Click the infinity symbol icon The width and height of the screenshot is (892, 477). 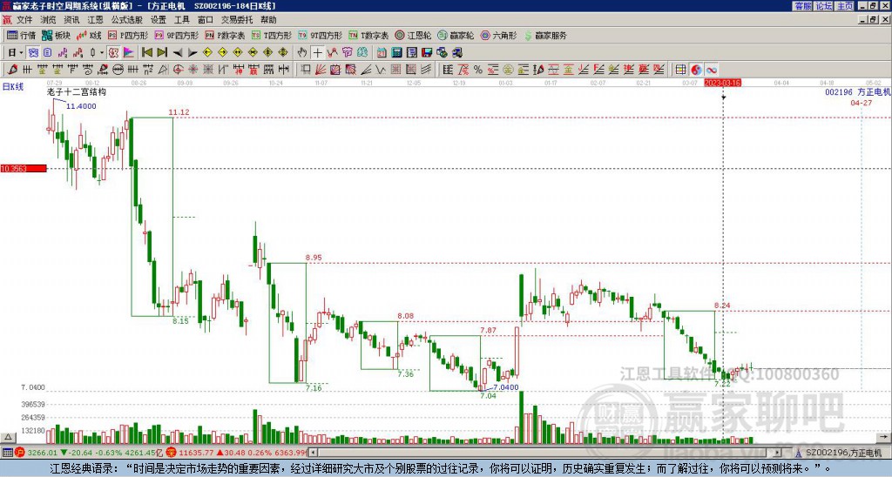pos(712,70)
